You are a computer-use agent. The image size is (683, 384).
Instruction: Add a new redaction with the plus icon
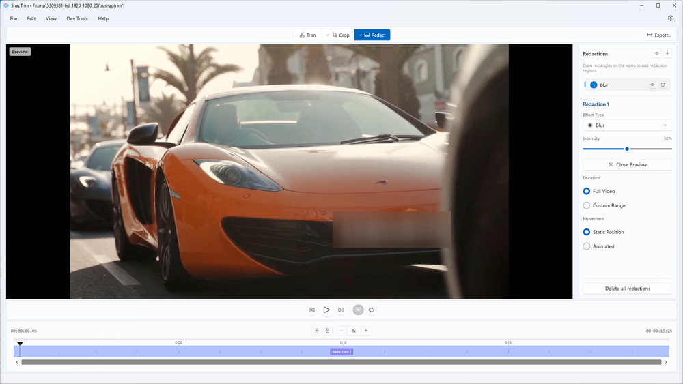point(667,53)
